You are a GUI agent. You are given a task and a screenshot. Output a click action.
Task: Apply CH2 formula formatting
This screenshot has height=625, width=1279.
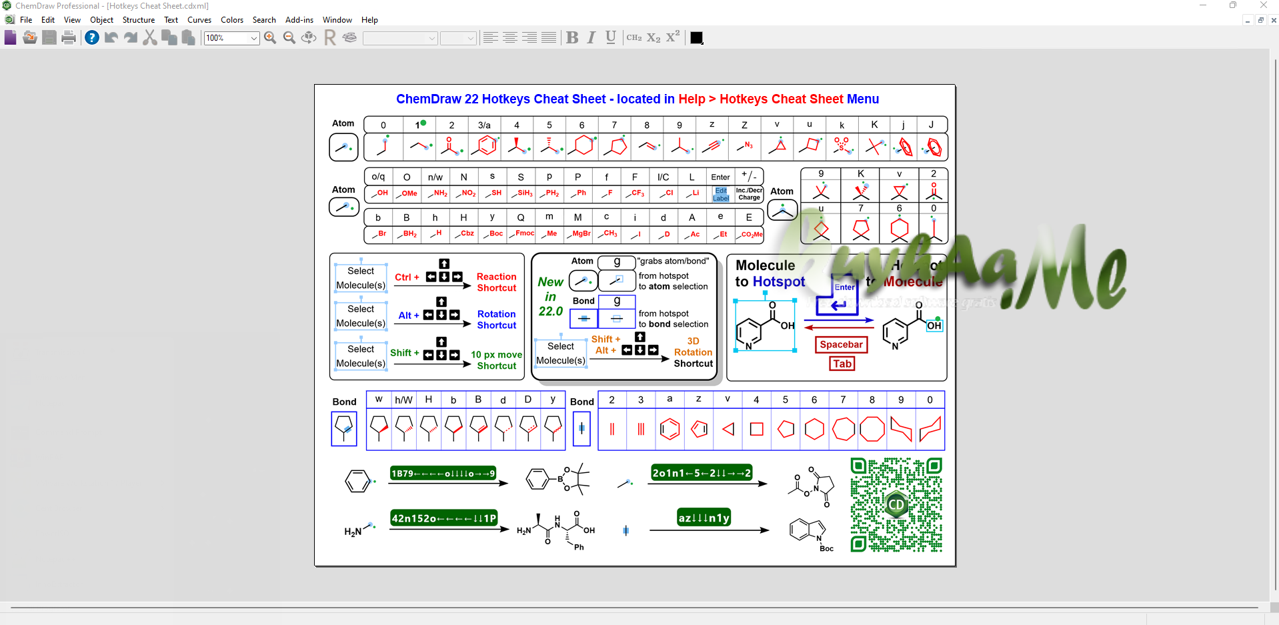pyautogui.click(x=634, y=37)
